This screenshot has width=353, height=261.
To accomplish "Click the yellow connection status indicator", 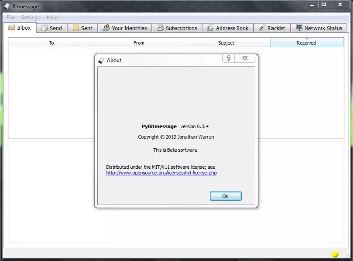I will click(x=335, y=254).
